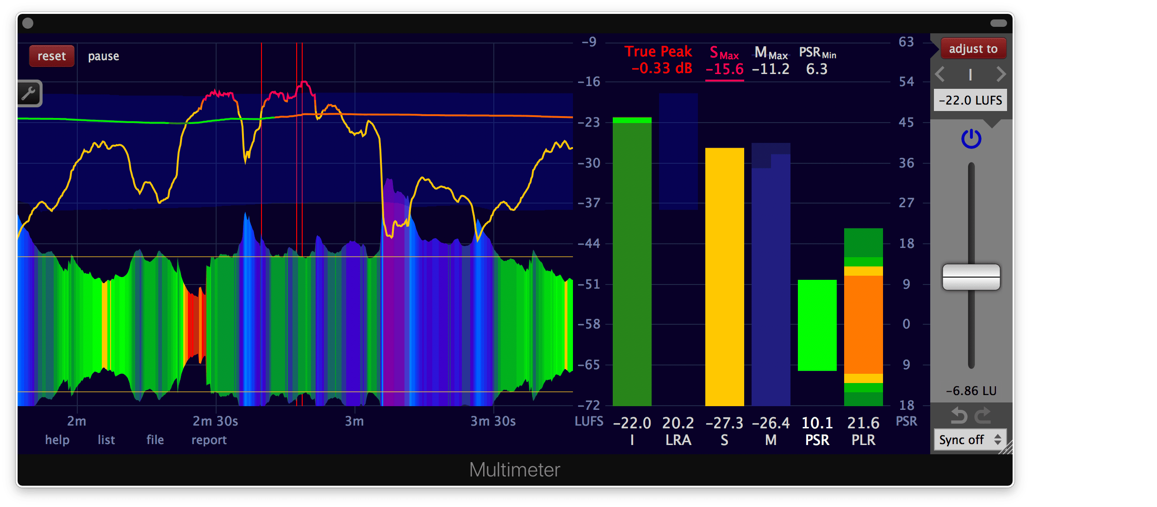Click the redo arrow icon
1157x507 pixels.
[983, 415]
